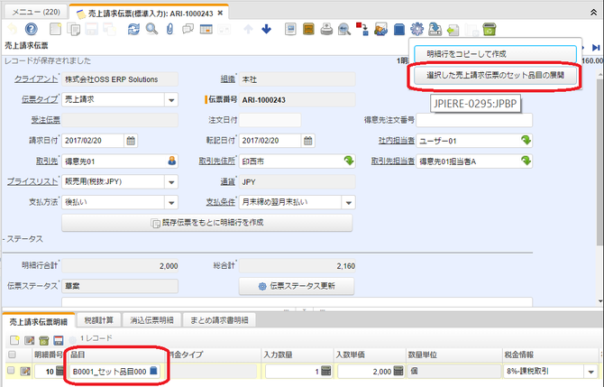Screen dimensions: 604x387
Task: Save detail line via detail toolbar disk icon
Action: point(59,340)
